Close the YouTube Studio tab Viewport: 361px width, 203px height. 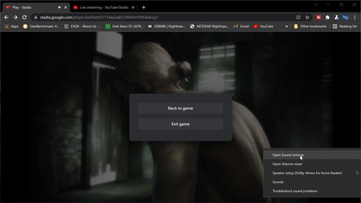(133, 7)
